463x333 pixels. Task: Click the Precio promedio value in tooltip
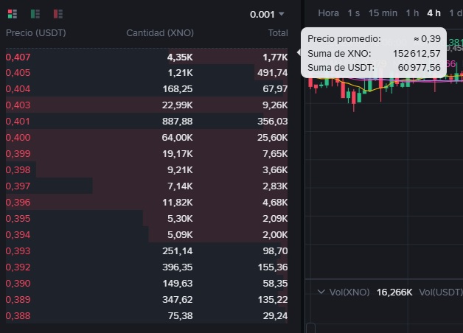click(428, 38)
